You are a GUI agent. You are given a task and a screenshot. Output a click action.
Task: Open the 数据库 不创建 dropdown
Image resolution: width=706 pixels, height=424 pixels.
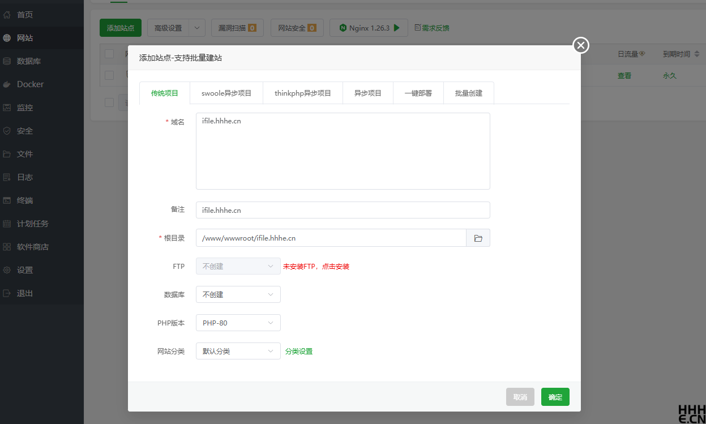(238, 294)
